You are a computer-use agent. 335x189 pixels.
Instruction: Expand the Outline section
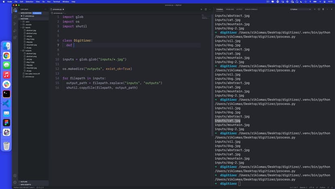pyautogui.click(x=24, y=182)
